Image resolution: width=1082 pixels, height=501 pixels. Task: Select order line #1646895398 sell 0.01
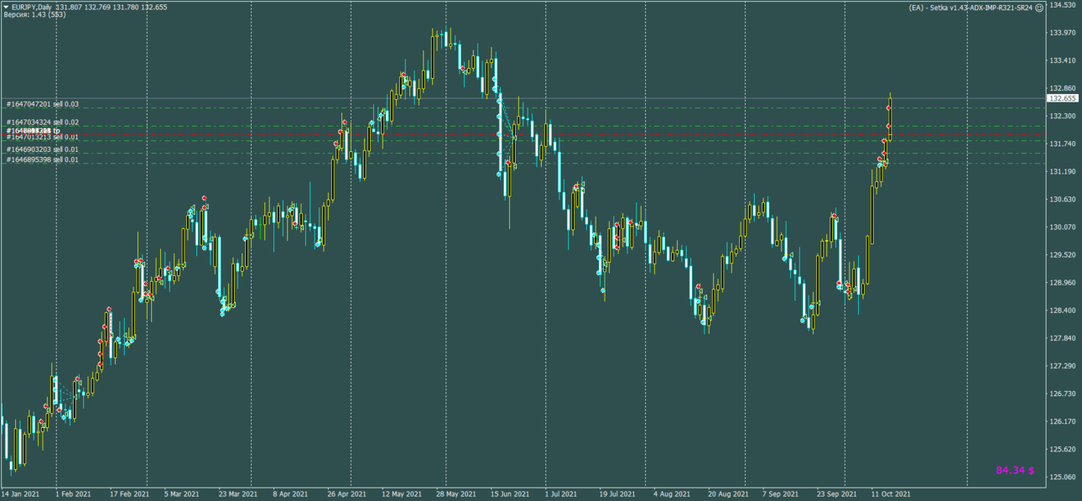coord(43,159)
